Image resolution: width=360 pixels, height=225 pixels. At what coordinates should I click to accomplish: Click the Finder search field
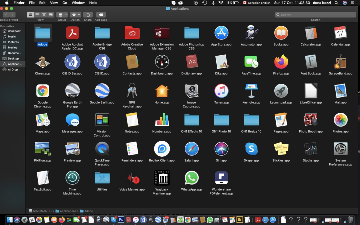(x=315, y=15)
